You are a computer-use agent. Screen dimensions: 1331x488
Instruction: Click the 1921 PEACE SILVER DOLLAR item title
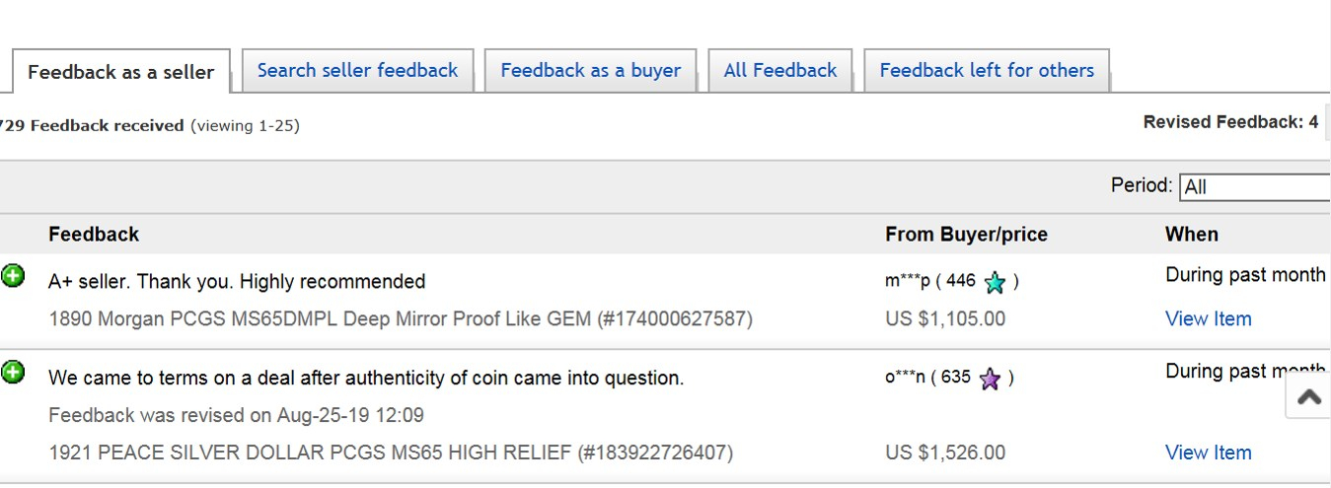click(391, 453)
